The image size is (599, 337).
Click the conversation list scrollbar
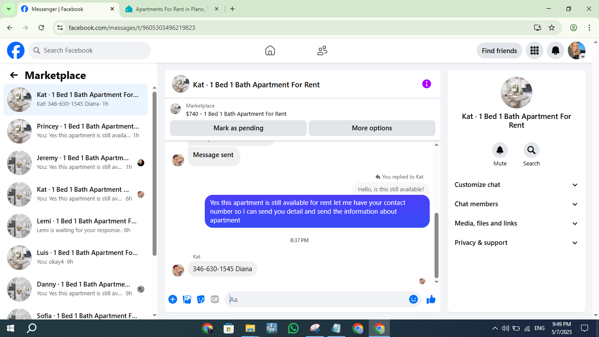pos(154,173)
